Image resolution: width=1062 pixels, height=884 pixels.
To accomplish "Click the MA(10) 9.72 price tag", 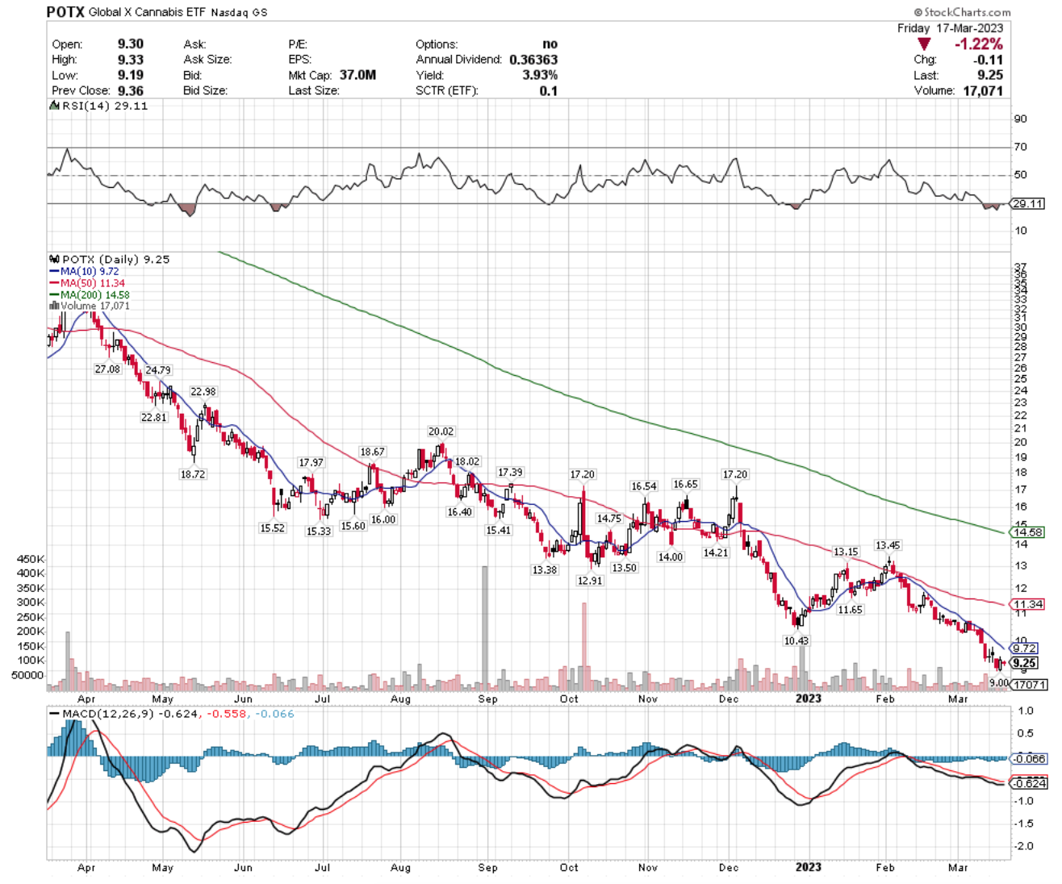I will pyautogui.click(x=1025, y=648).
